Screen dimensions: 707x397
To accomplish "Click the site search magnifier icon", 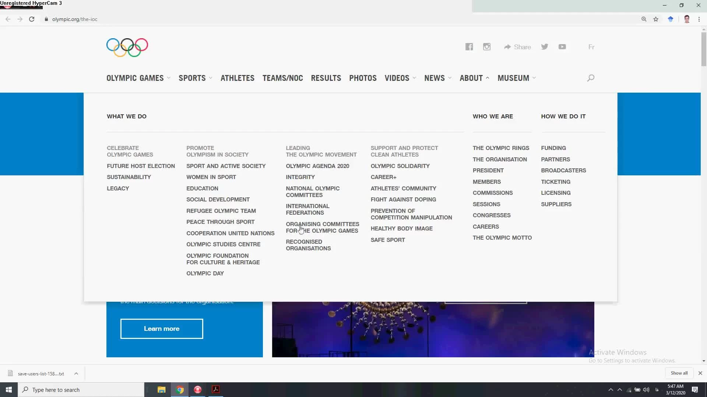I will click(x=591, y=78).
